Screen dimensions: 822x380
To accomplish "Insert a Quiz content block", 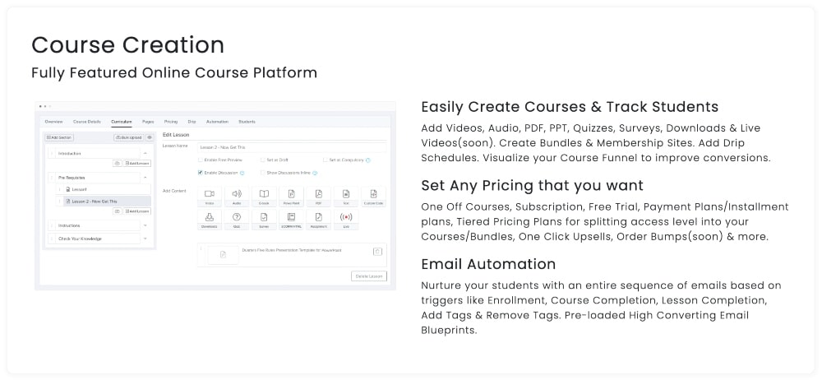I will click(x=237, y=219).
